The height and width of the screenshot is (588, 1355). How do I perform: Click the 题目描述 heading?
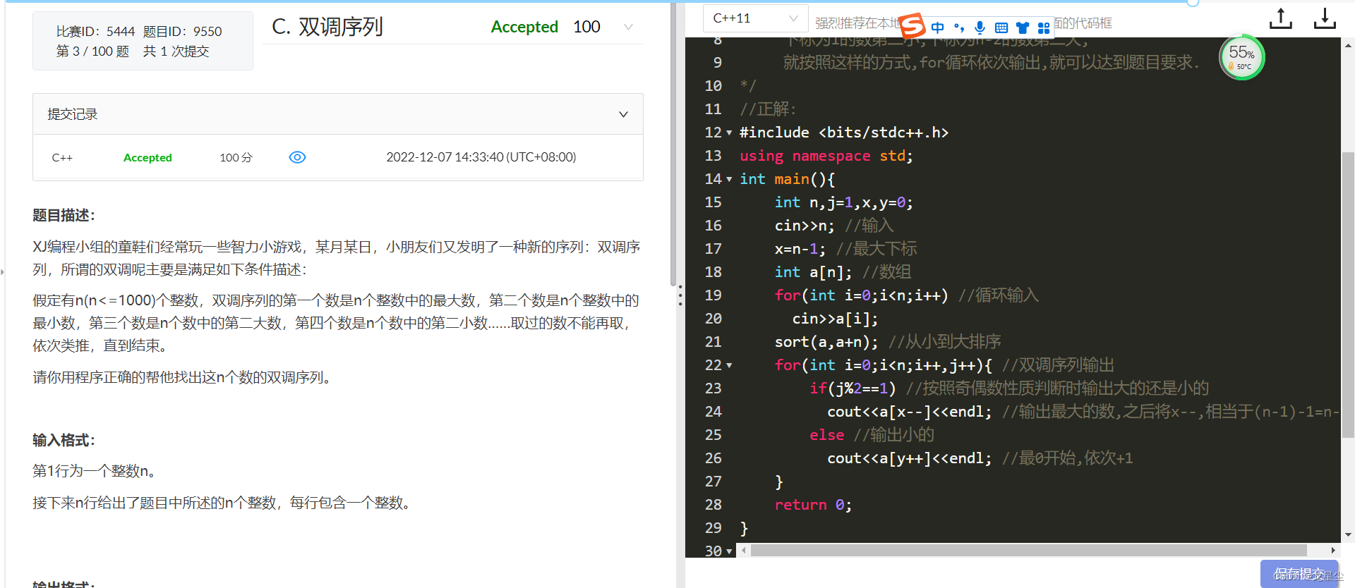point(64,215)
